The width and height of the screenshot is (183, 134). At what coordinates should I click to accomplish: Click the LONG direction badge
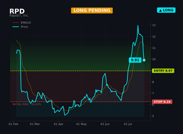click(166, 10)
